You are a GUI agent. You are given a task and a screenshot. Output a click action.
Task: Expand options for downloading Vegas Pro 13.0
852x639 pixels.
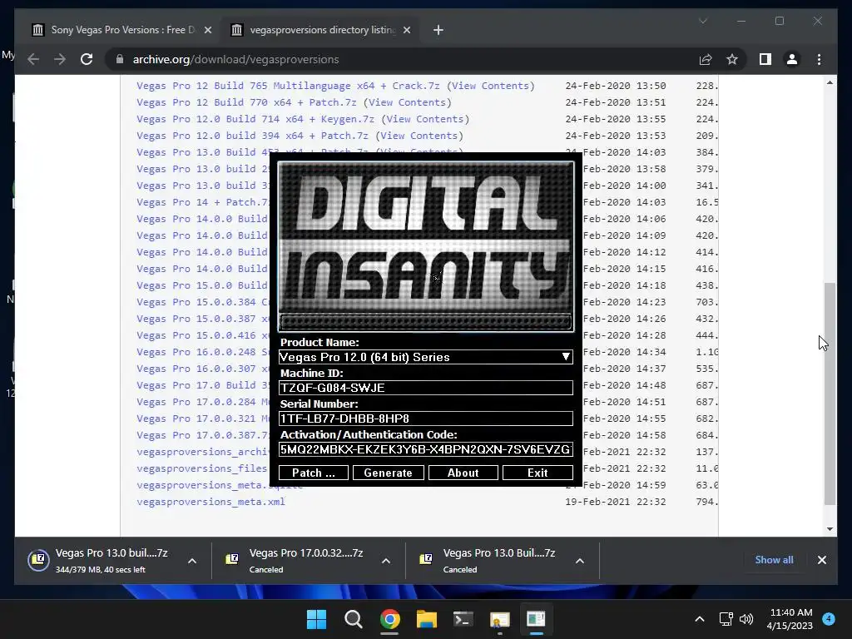click(x=192, y=561)
